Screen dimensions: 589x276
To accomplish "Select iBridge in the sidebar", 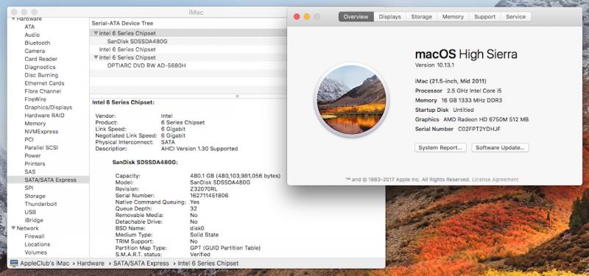I will (34, 220).
